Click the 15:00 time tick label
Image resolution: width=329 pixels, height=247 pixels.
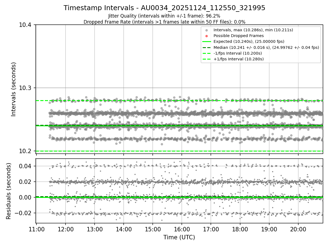tap(153, 229)
